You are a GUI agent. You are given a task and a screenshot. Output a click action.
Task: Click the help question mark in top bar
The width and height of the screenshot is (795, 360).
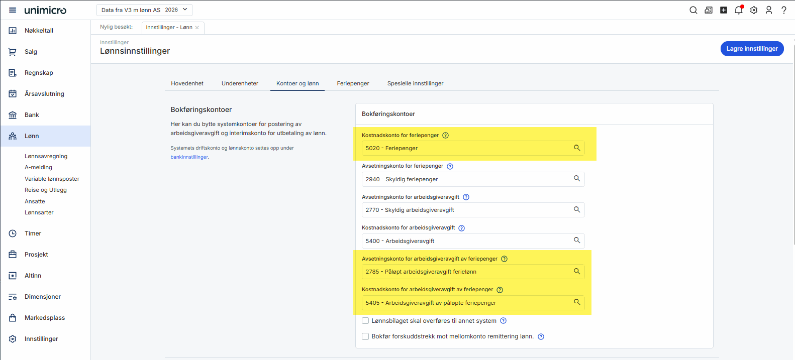[783, 10]
